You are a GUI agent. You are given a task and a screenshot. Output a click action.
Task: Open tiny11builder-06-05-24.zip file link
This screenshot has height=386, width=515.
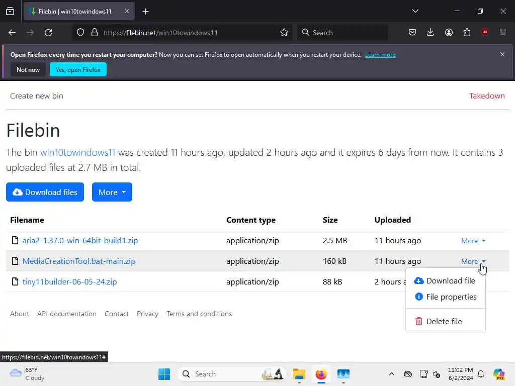click(x=69, y=282)
